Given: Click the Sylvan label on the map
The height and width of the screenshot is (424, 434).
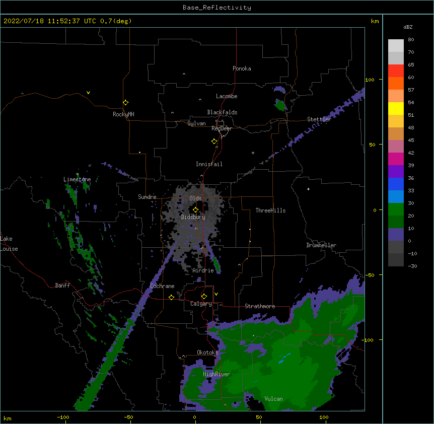Looking at the screenshot, I should 196,123.
